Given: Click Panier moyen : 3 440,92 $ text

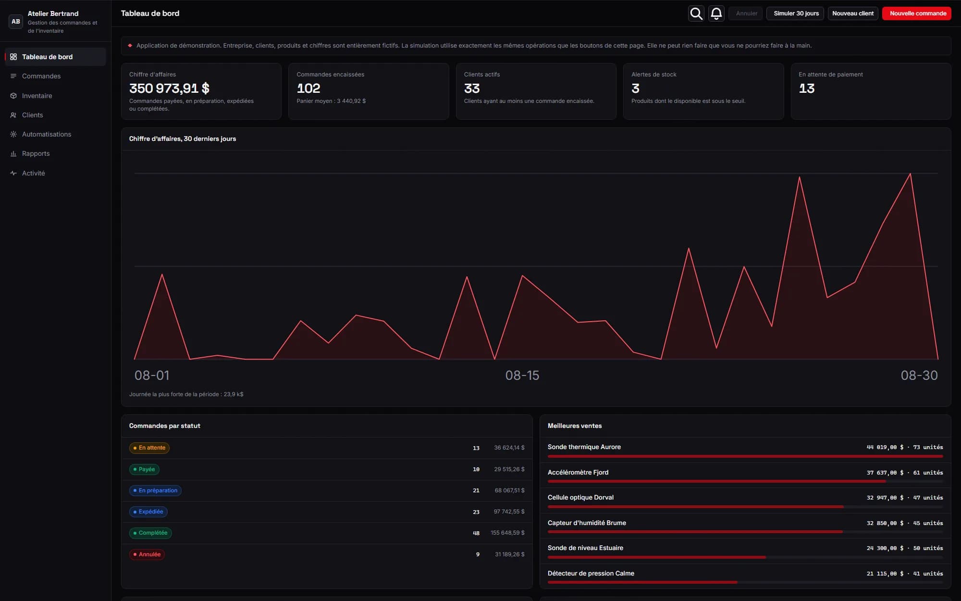Looking at the screenshot, I should pyautogui.click(x=331, y=101).
